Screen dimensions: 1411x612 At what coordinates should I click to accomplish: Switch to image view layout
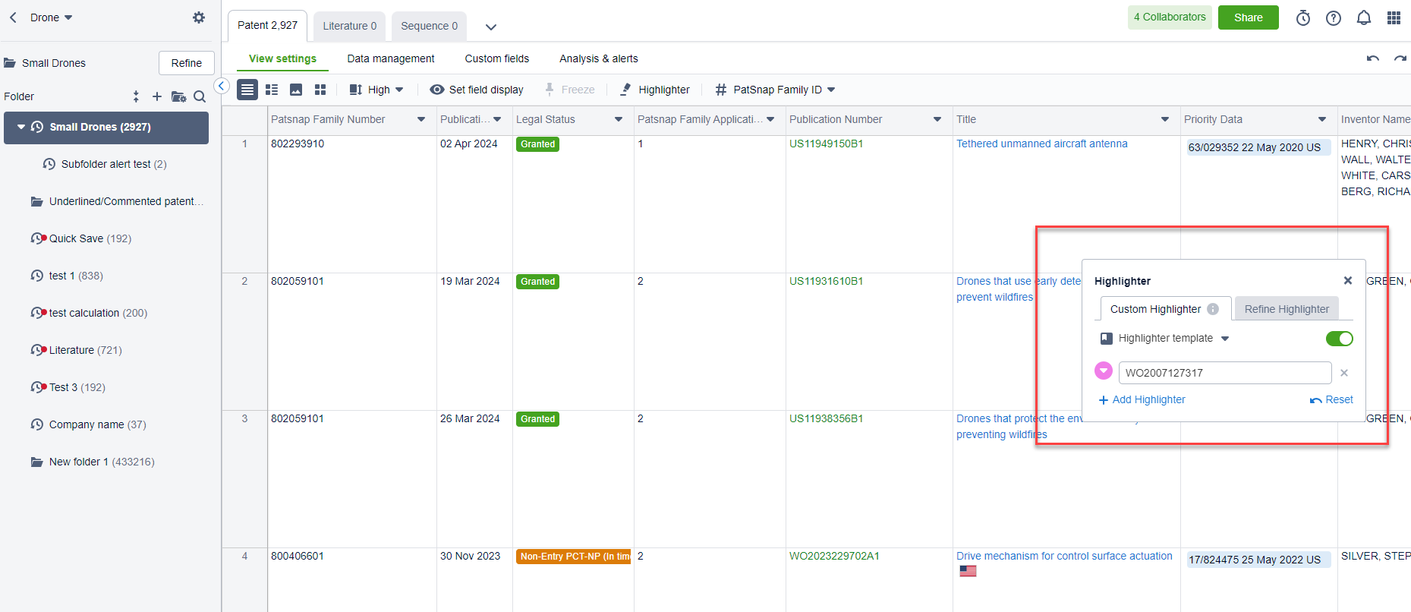[x=296, y=90]
